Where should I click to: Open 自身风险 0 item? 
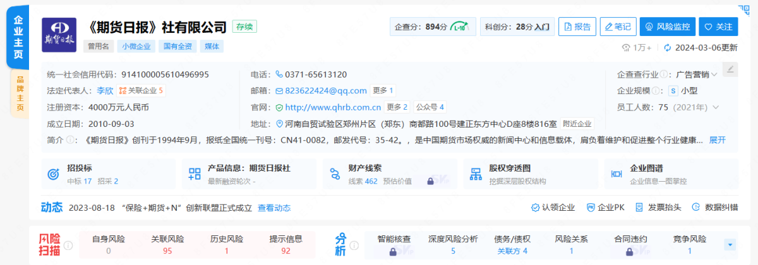[x=109, y=245]
